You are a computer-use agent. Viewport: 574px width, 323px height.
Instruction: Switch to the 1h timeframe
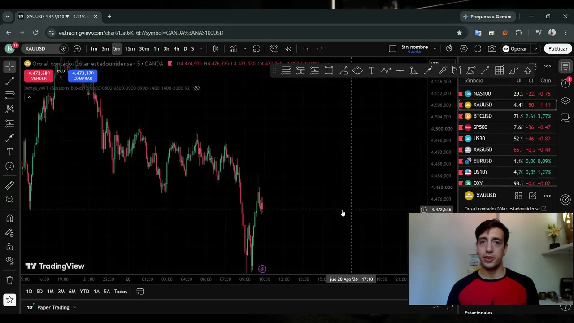156,48
